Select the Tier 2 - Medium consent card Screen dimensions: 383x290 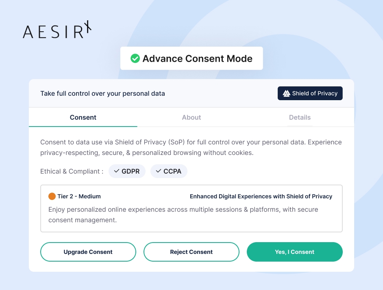tap(191, 208)
